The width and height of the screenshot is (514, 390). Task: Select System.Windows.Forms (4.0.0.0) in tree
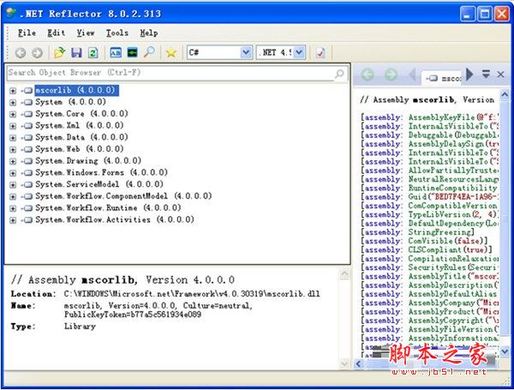coord(101,172)
